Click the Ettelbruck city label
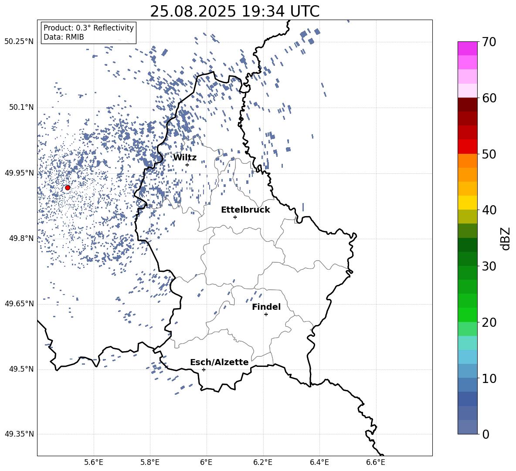 click(x=245, y=210)
